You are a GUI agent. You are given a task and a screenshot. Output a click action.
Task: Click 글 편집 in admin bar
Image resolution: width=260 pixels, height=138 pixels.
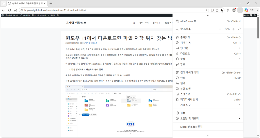(51, 15)
